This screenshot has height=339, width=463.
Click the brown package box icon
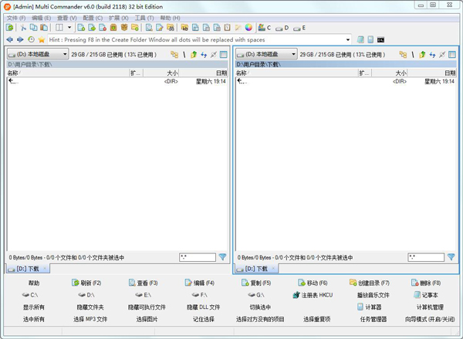pos(124,28)
